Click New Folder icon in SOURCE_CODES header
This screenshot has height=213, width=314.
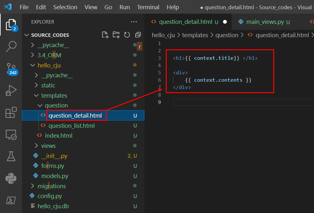click(116, 35)
